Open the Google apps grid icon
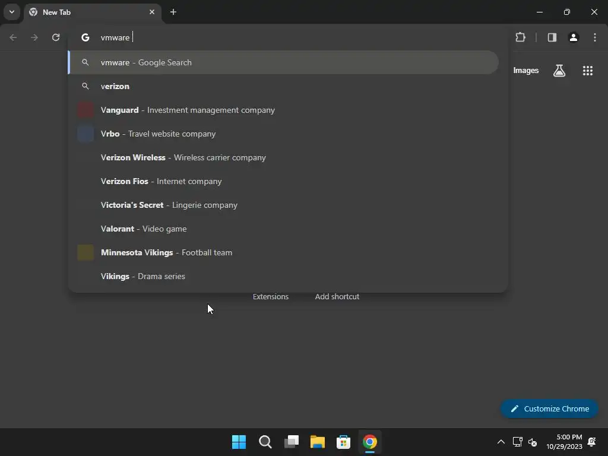The image size is (608, 456). tap(588, 71)
